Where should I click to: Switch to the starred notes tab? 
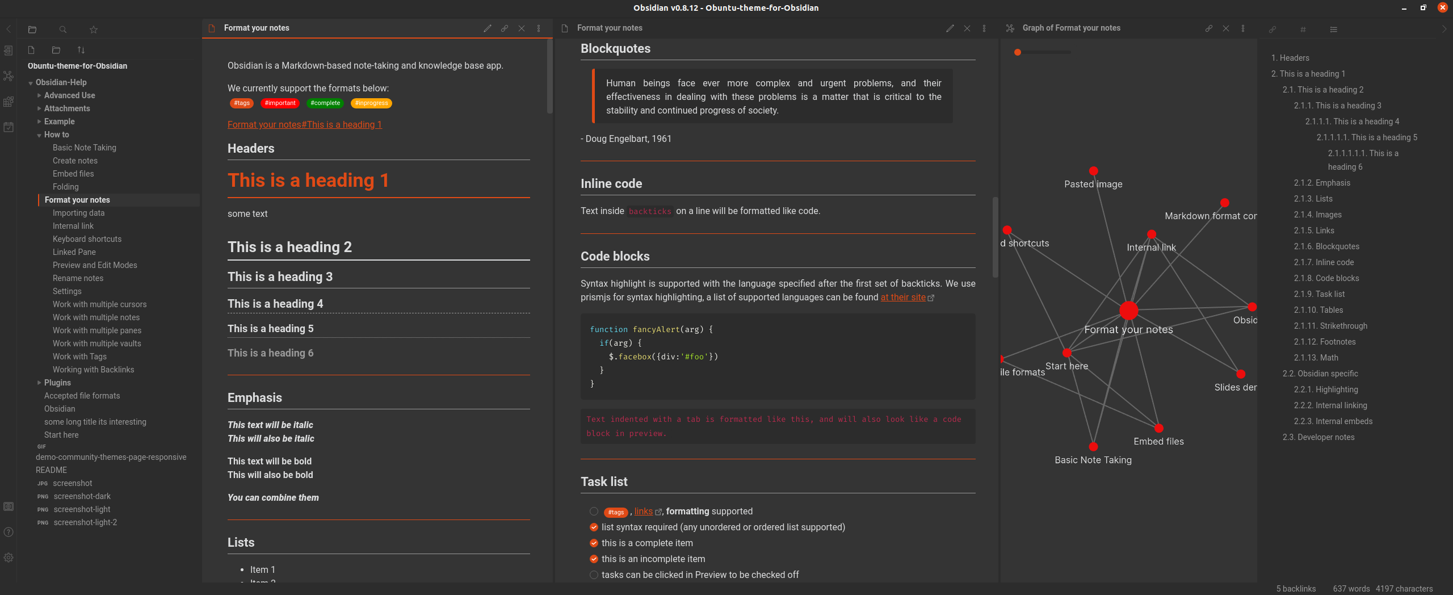coord(94,30)
